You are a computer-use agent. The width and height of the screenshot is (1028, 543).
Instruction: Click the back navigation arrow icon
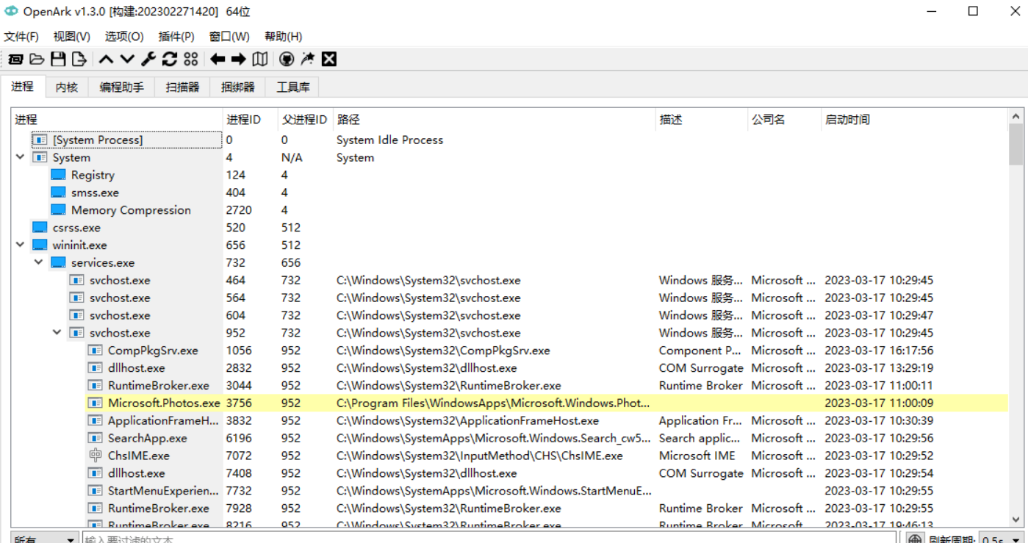(x=217, y=59)
